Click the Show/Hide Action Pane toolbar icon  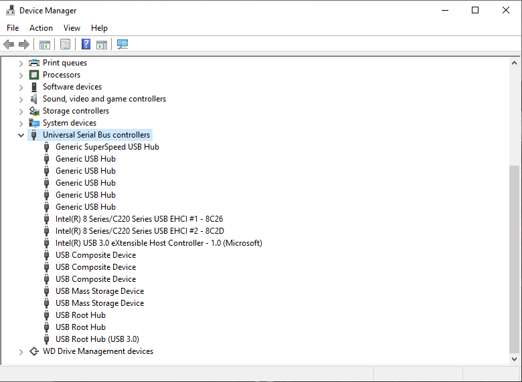click(102, 44)
